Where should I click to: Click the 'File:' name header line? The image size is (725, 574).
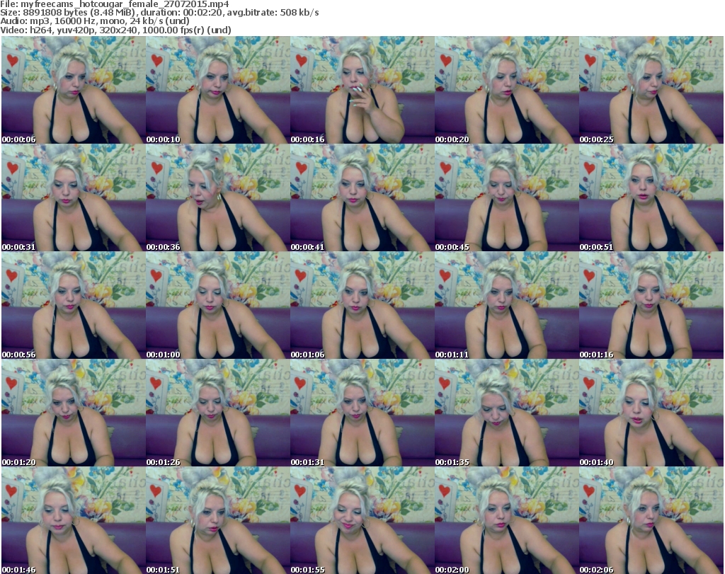tap(115, 4)
